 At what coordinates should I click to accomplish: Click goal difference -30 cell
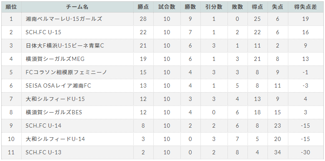coord(305,152)
